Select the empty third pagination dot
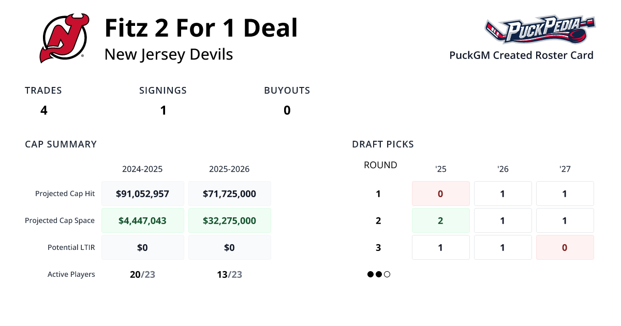The height and width of the screenshot is (326, 621). 387,274
